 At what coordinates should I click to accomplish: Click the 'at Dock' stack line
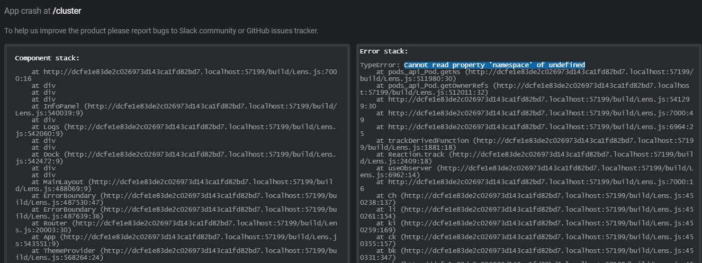176,158
